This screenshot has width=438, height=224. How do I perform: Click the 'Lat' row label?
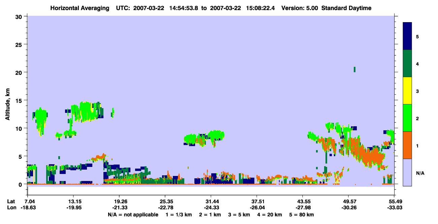coord(11,201)
